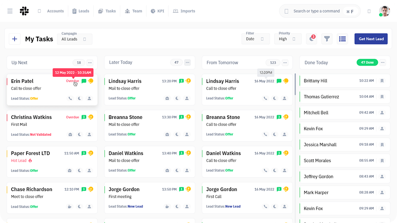Snooze Daniel Watkins 13:40 PM task

(x=177, y=171)
